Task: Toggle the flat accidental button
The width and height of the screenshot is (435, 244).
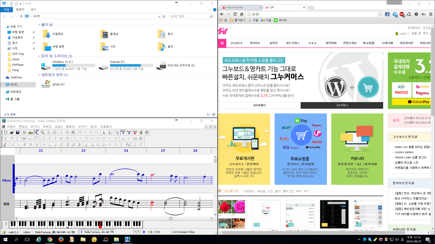Action: tap(19, 145)
